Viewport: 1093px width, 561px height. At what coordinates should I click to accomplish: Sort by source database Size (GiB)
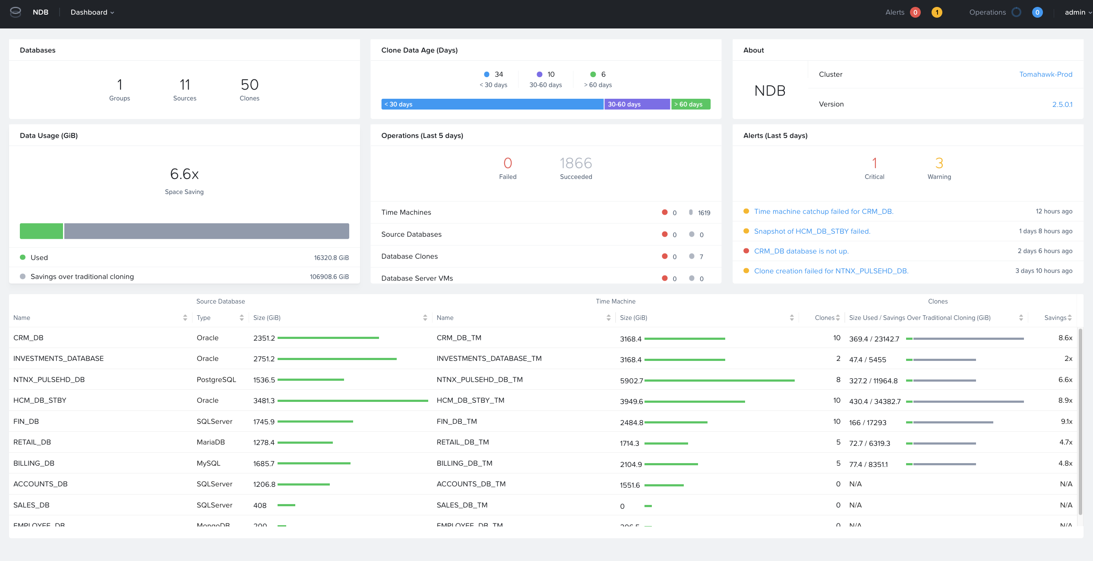point(425,318)
